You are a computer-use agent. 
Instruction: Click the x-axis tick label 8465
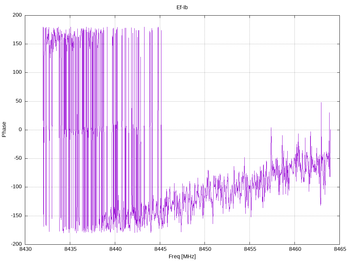(340, 249)
